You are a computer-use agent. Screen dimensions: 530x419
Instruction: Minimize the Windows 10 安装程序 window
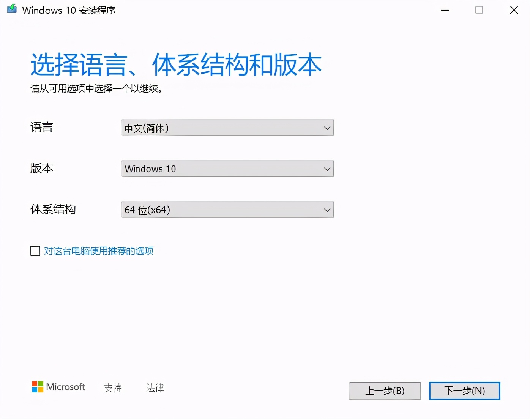coord(445,10)
